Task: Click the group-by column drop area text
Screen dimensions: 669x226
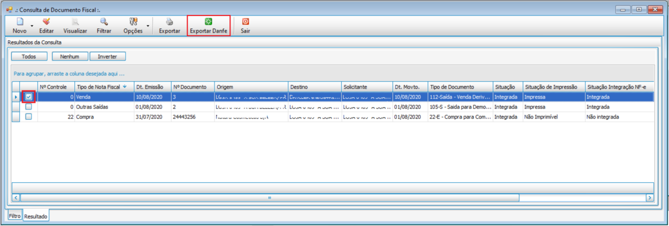Action: click(69, 74)
